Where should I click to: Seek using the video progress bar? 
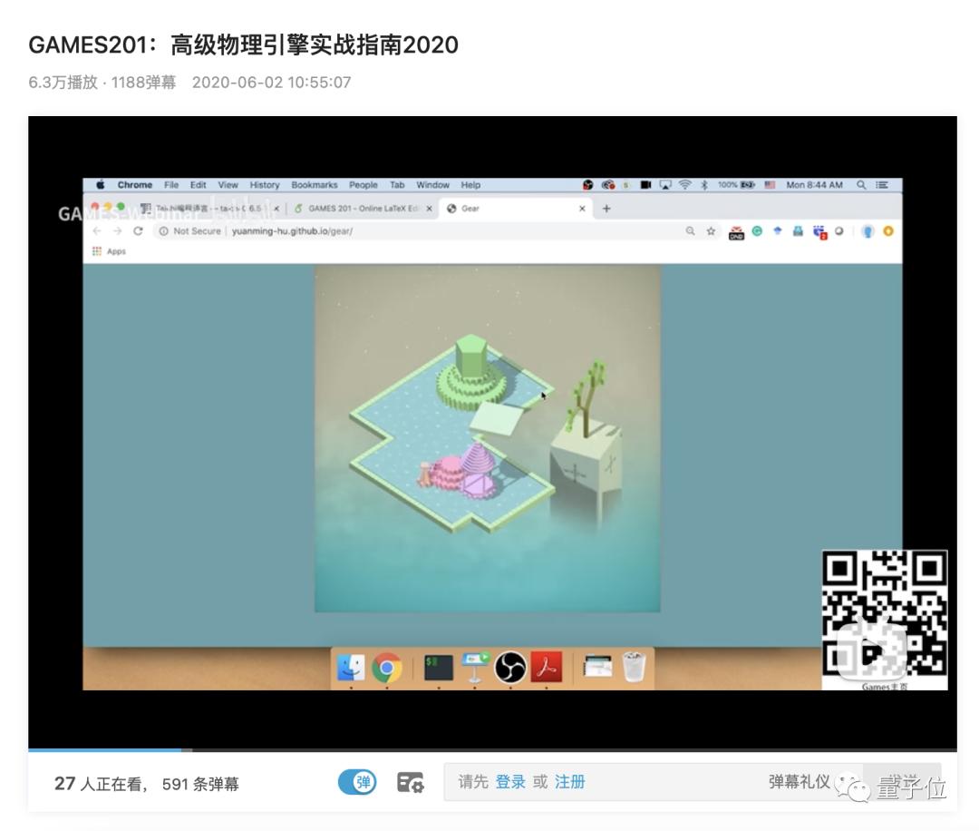point(492,749)
